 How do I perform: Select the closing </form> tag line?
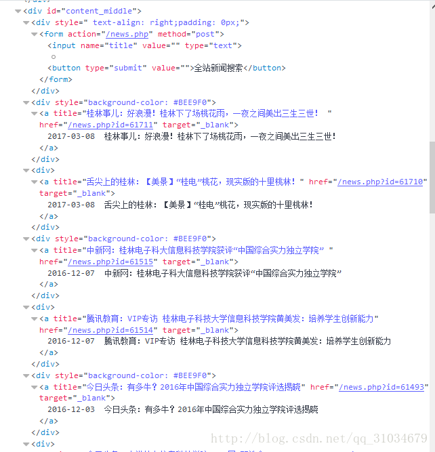point(56,79)
